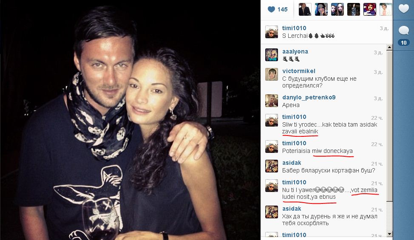Open the first liker's profile thumbnail

click(x=305, y=9)
